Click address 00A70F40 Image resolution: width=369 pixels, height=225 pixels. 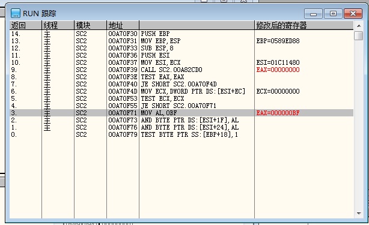[123, 84]
